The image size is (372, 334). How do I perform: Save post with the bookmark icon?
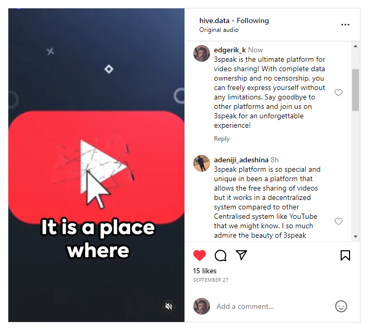click(345, 255)
